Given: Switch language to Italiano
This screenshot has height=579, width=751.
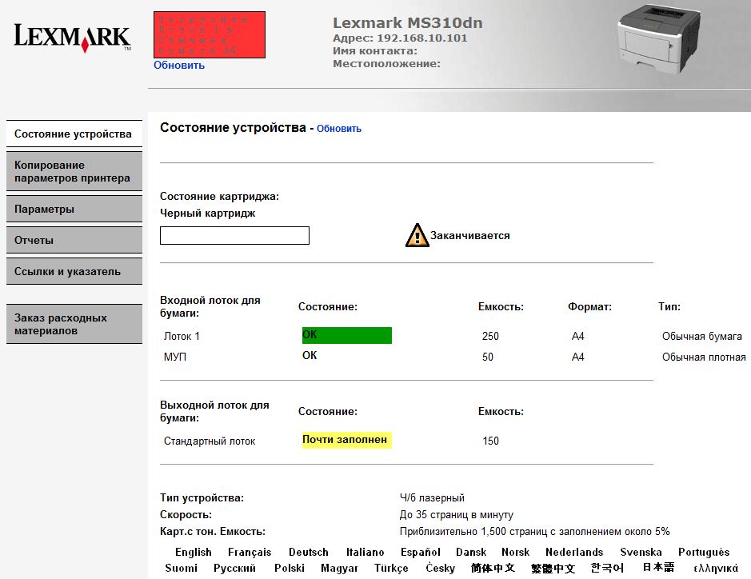Looking at the screenshot, I should 365,552.
